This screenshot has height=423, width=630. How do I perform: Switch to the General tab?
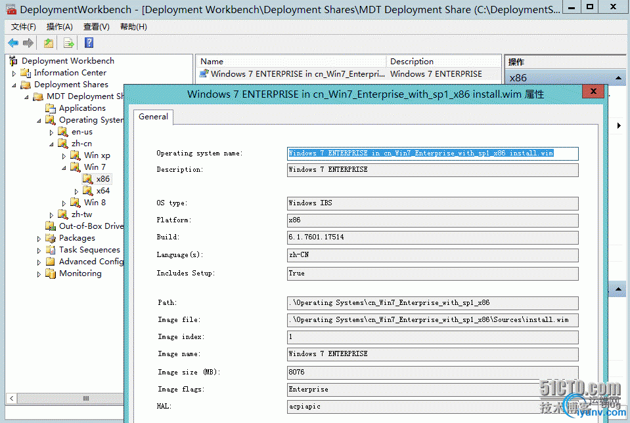coord(154,117)
